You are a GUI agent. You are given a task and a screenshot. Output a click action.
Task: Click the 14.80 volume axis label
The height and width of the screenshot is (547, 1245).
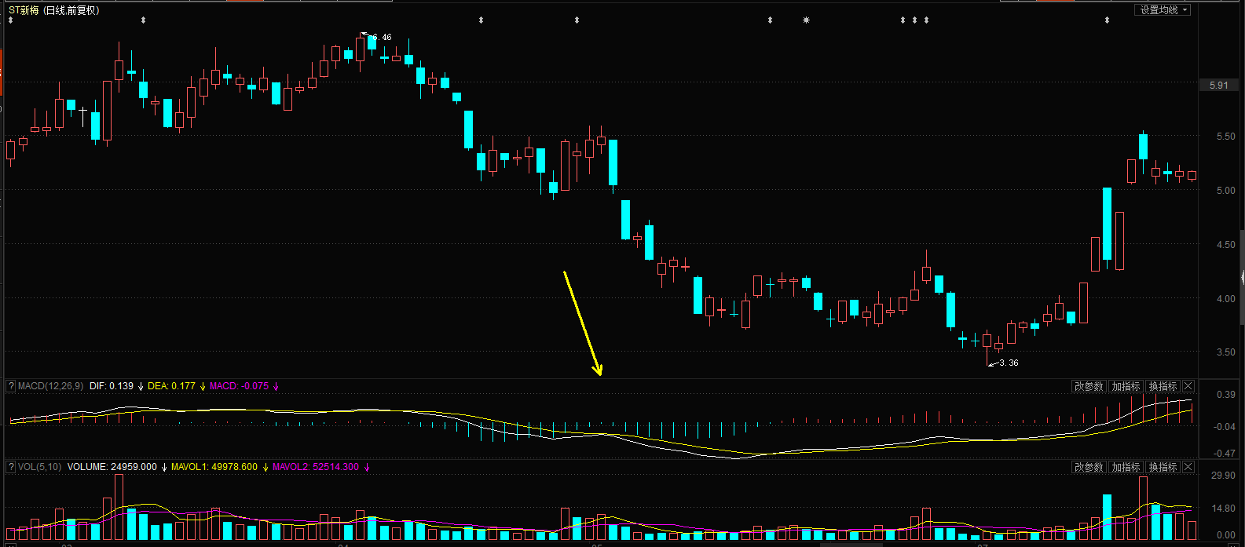tap(1224, 509)
